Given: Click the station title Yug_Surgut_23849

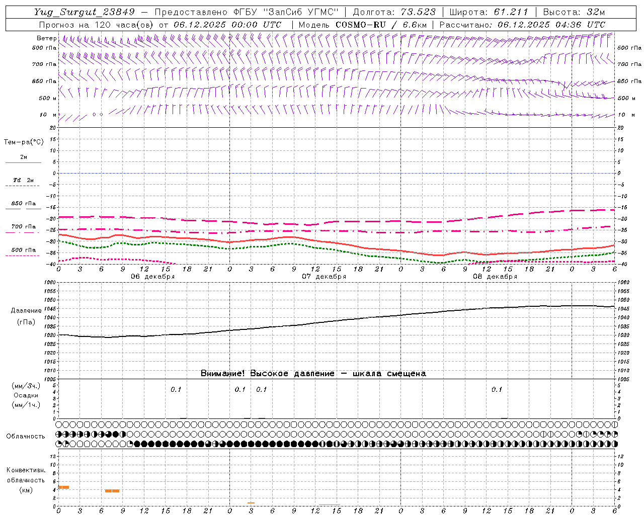Looking at the screenshot, I should click(x=85, y=12).
